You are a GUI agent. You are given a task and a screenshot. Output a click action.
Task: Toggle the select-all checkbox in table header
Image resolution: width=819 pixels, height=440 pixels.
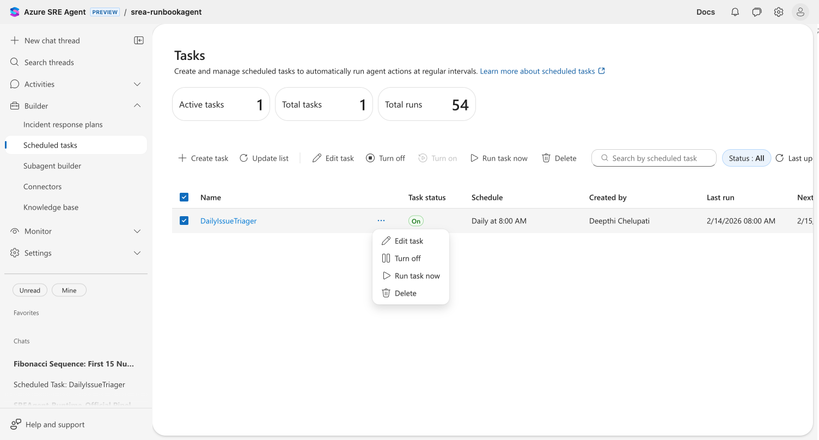point(184,197)
